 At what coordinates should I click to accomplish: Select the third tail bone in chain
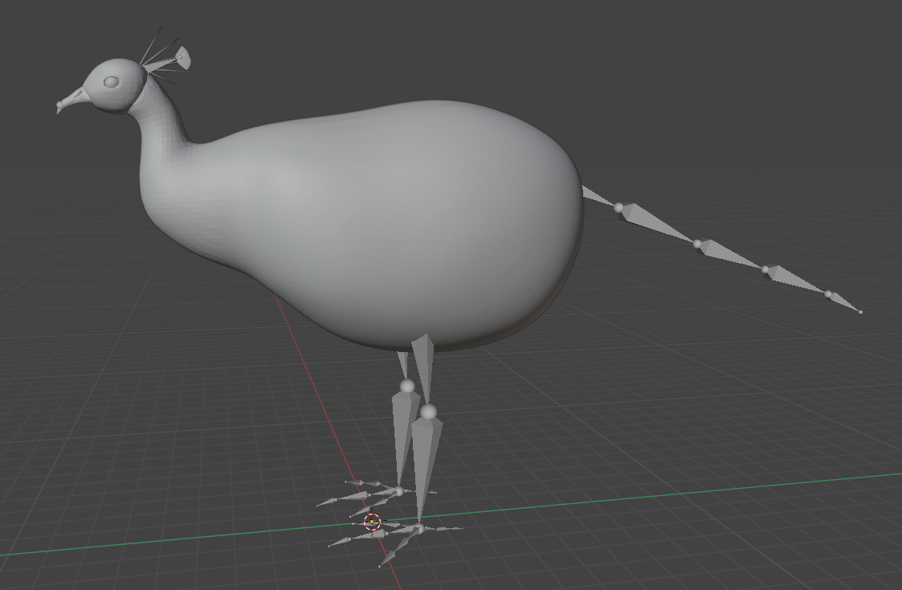[x=731, y=255]
